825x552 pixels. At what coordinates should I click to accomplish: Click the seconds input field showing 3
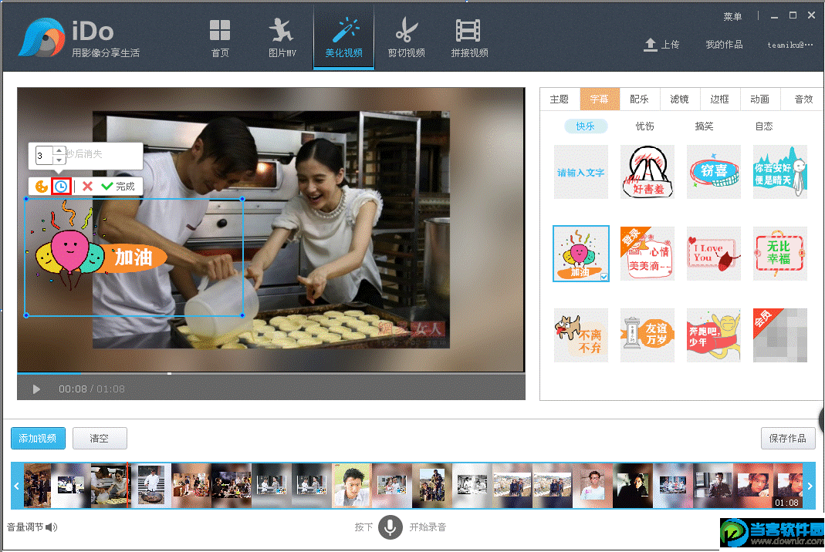44,156
